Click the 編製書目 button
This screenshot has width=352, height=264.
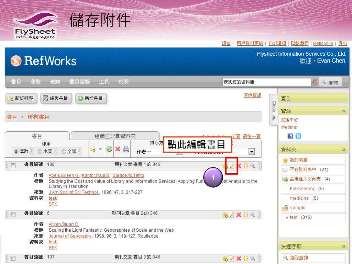pos(56,98)
